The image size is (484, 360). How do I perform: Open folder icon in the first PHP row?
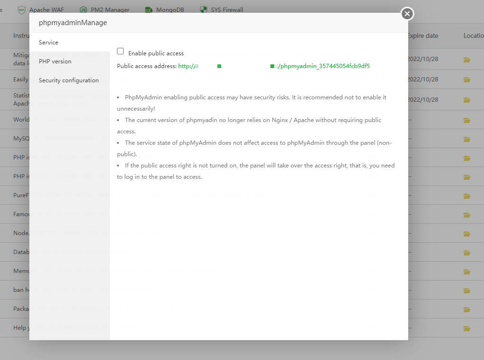pyautogui.click(x=467, y=158)
